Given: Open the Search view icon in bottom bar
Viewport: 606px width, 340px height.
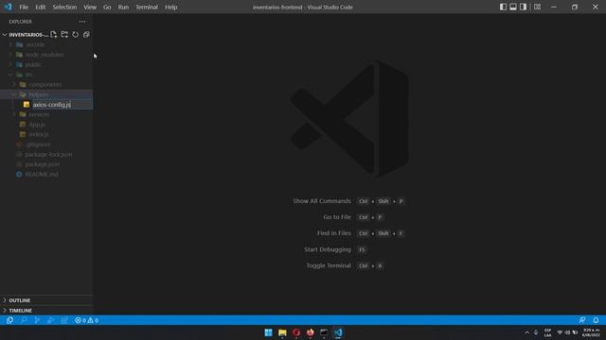Looking at the screenshot, I should pyautogui.click(x=24, y=320).
